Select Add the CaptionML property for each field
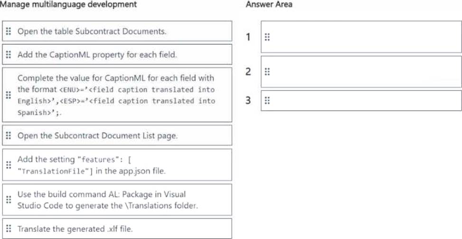The width and height of the screenshot is (462, 239). click(x=117, y=55)
